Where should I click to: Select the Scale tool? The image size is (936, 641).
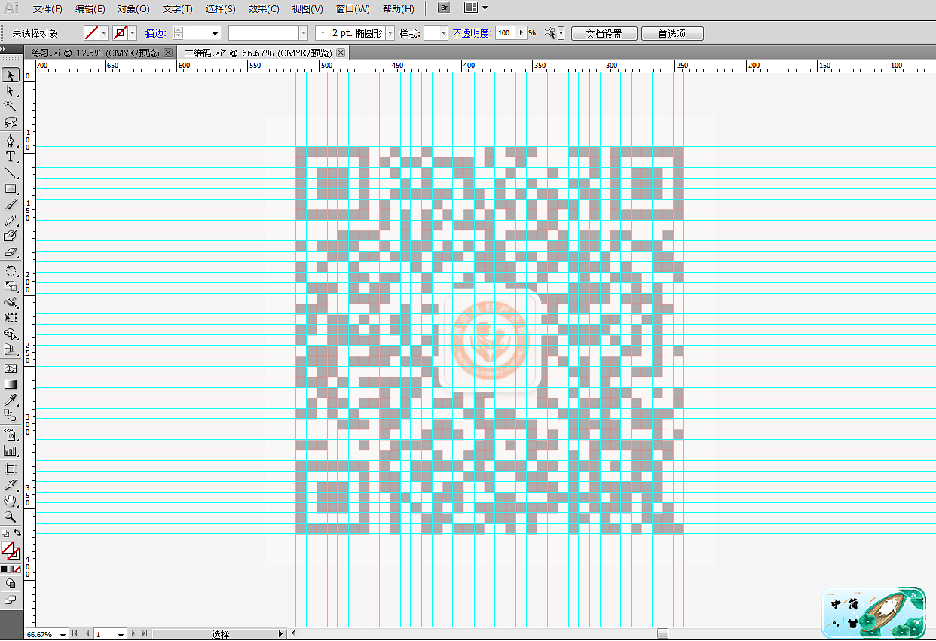click(x=11, y=286)
